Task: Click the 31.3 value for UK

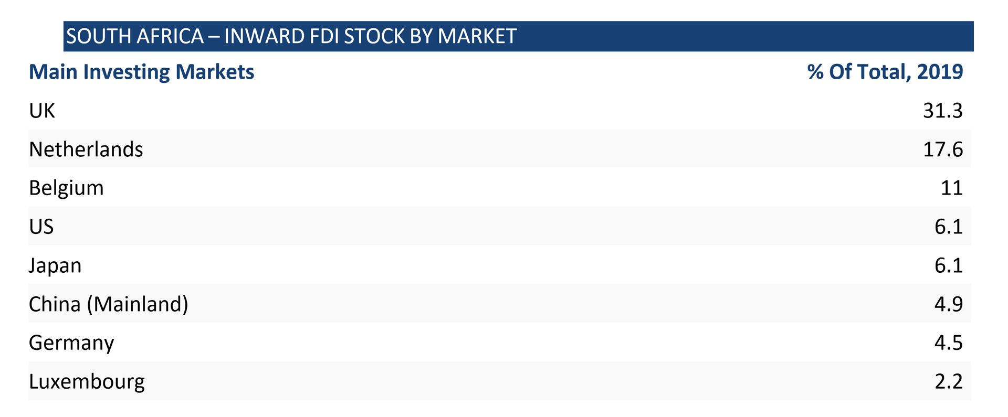Action: tap(942, 111)
